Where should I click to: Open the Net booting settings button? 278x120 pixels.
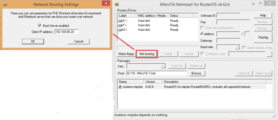click(147, 54)
